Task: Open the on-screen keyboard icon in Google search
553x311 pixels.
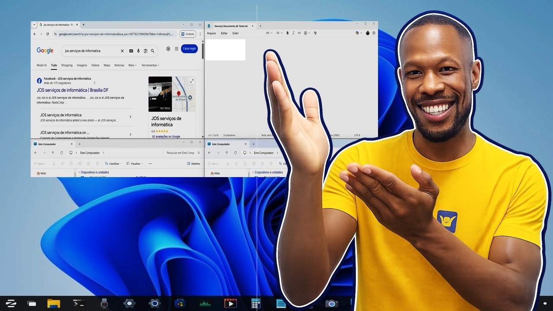Action: click(131, 51)
